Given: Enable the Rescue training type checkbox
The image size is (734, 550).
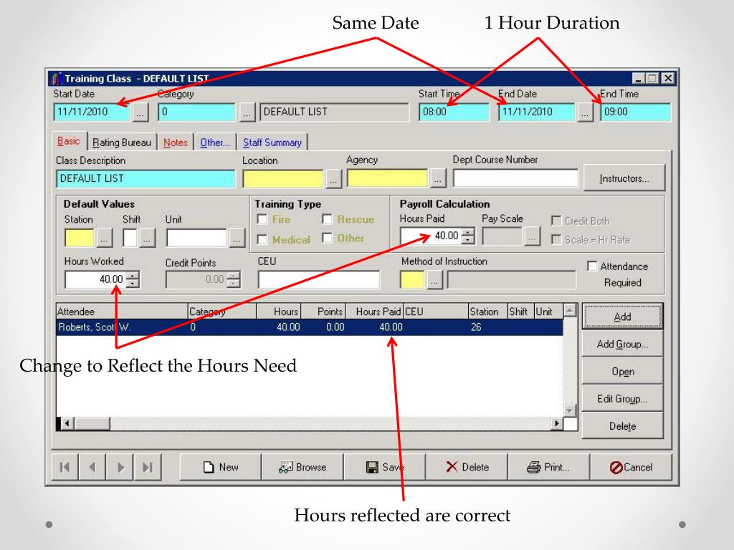Looking at the screenshot, I should pyautogui.click(x=327, y=219).
